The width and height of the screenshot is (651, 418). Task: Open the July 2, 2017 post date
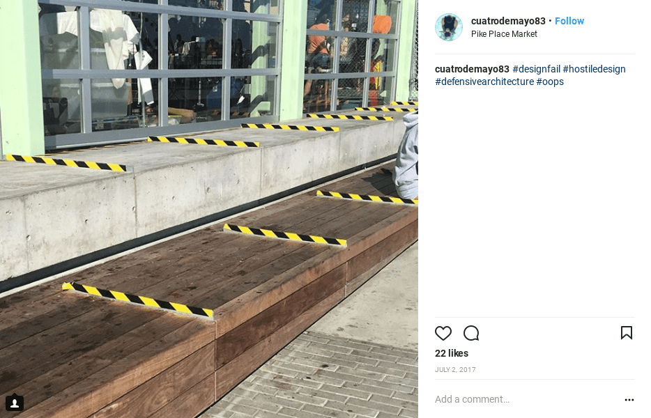pos(455,369)
